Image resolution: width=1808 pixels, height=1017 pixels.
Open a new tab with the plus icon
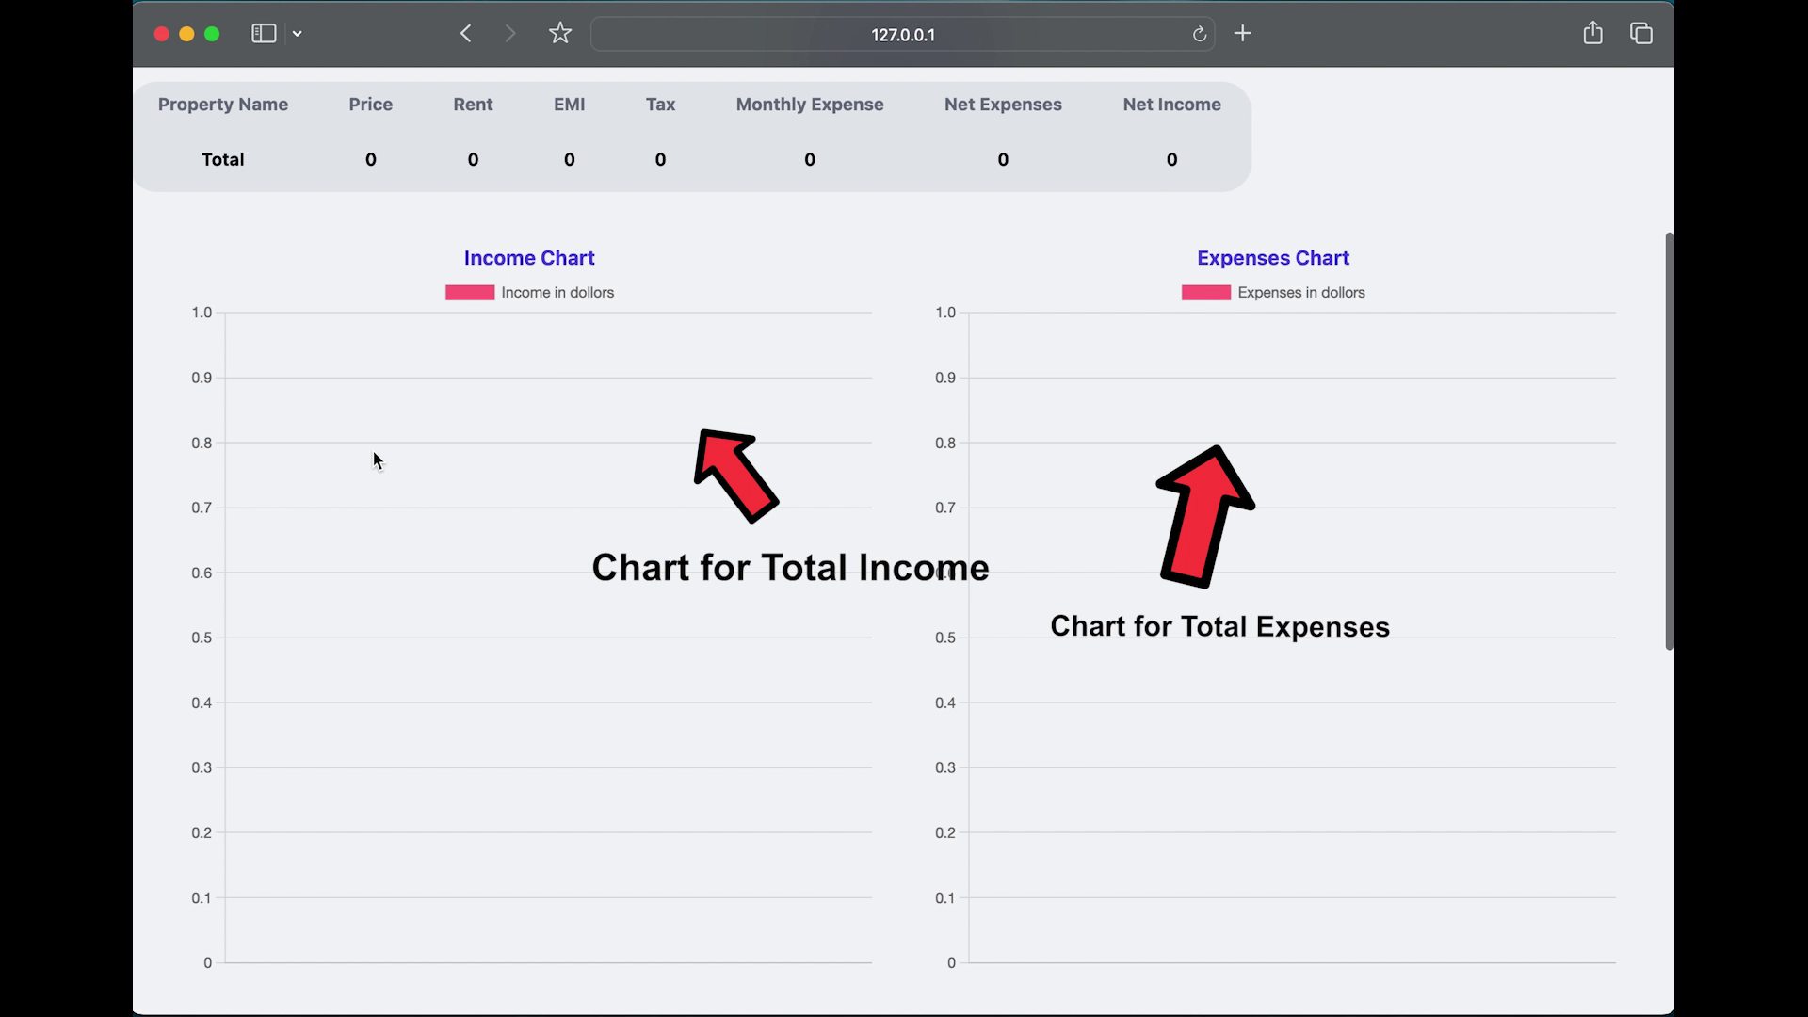click(1242, 33)
